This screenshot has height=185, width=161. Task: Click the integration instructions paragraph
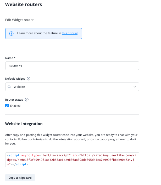click(x=71, y=139)
